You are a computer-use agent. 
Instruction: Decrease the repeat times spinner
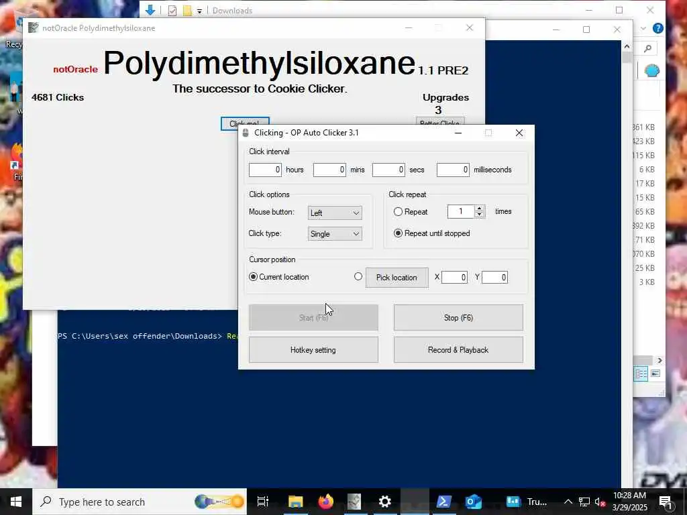click(x=479, y=215)
